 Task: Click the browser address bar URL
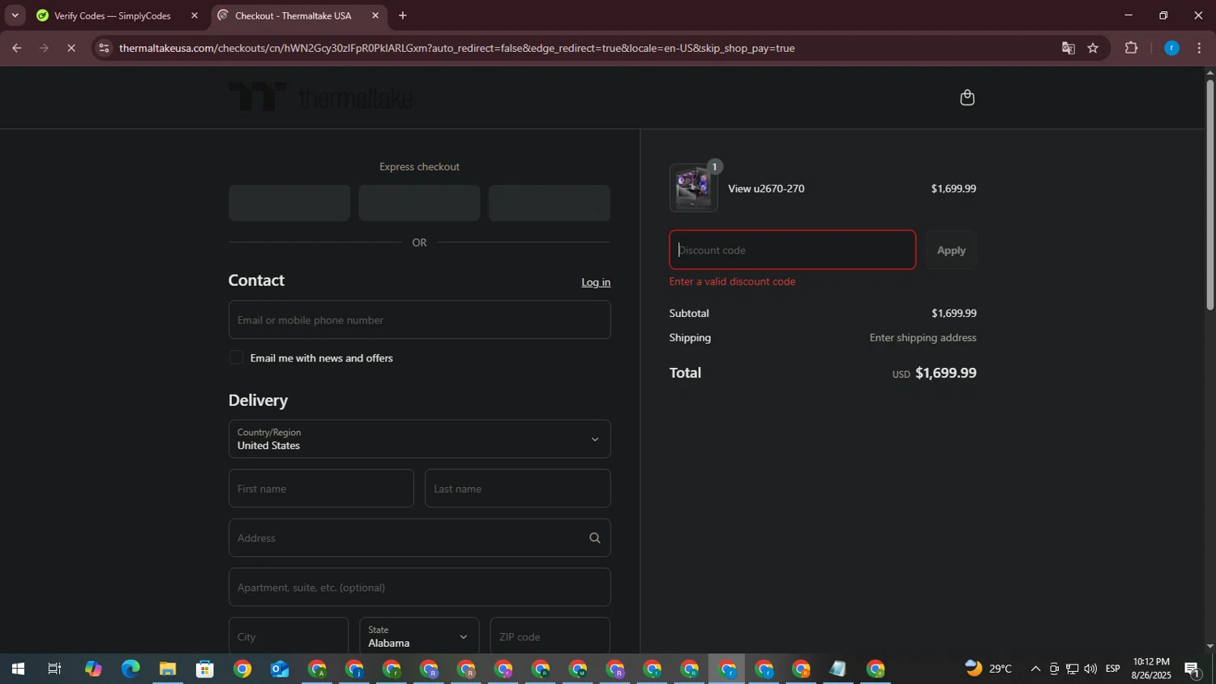[456, 48]
